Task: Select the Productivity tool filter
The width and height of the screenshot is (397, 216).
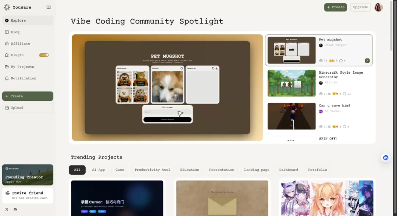Action: pyautogui.click(x=153, y=170)
